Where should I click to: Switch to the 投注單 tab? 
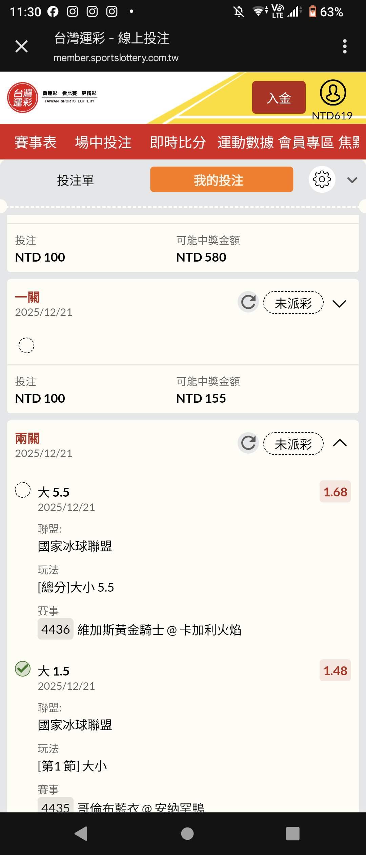[75, 180]
